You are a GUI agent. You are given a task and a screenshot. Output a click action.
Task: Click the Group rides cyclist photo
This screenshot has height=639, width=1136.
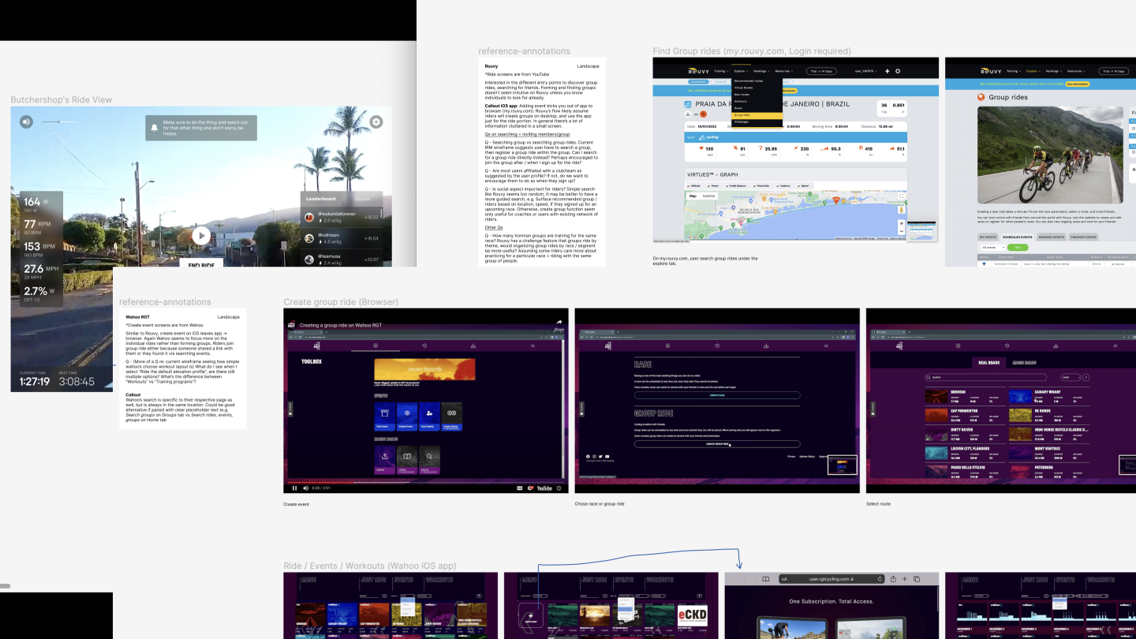pos(1050,155)
